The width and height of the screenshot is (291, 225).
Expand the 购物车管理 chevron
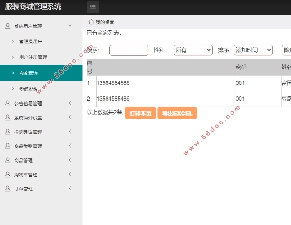pos(70,174)
